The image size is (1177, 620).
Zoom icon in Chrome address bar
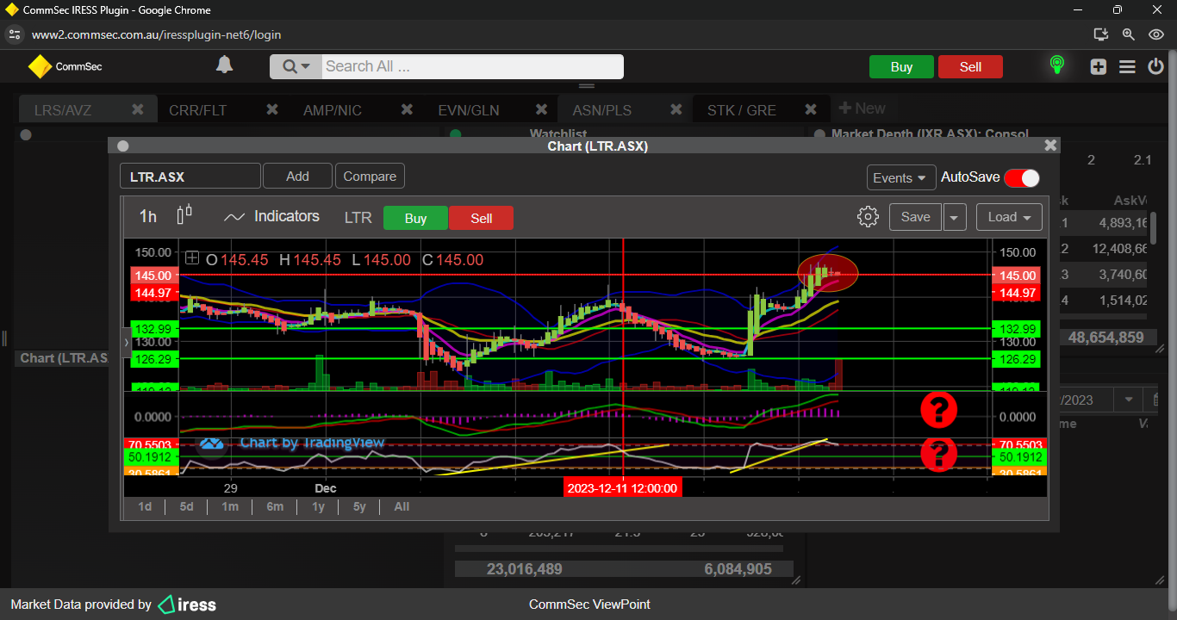[1128, 34]
